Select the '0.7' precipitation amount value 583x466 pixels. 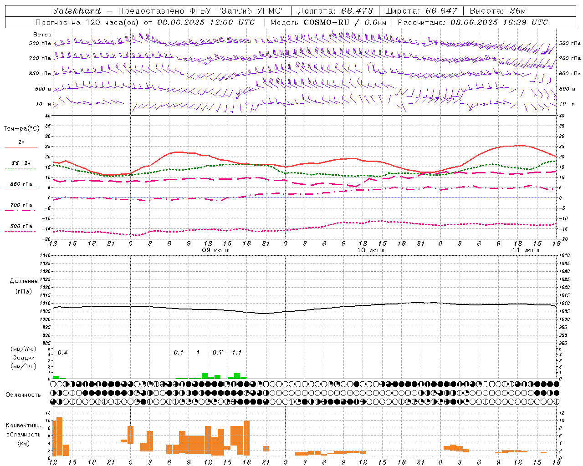coord(218,353)
